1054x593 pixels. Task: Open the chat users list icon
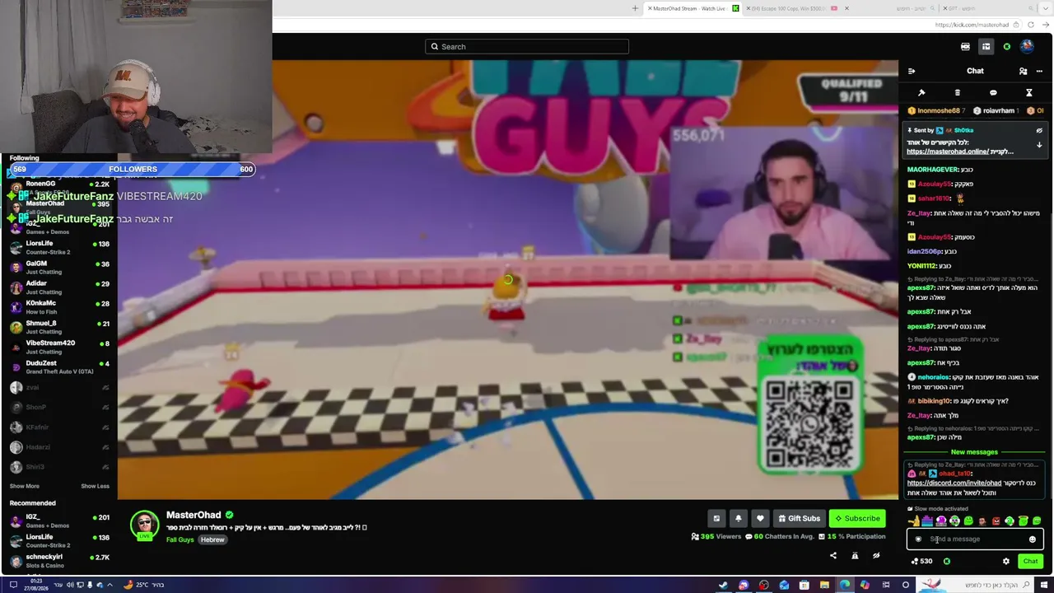coord(1023,71)
